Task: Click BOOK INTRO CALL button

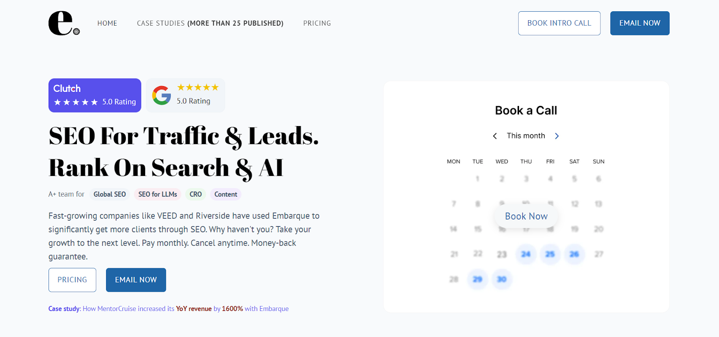Action: tap(559, 23)
